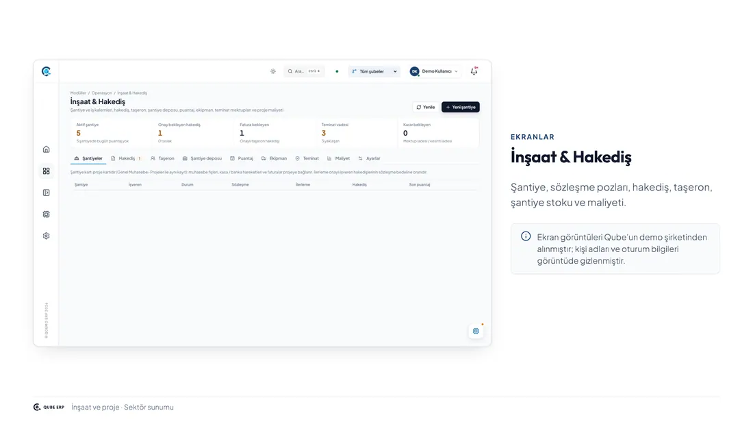This screenshot has height=424, width=753.
Task: Click the Modüller breadcrumb link
Action: click(78, 92)
